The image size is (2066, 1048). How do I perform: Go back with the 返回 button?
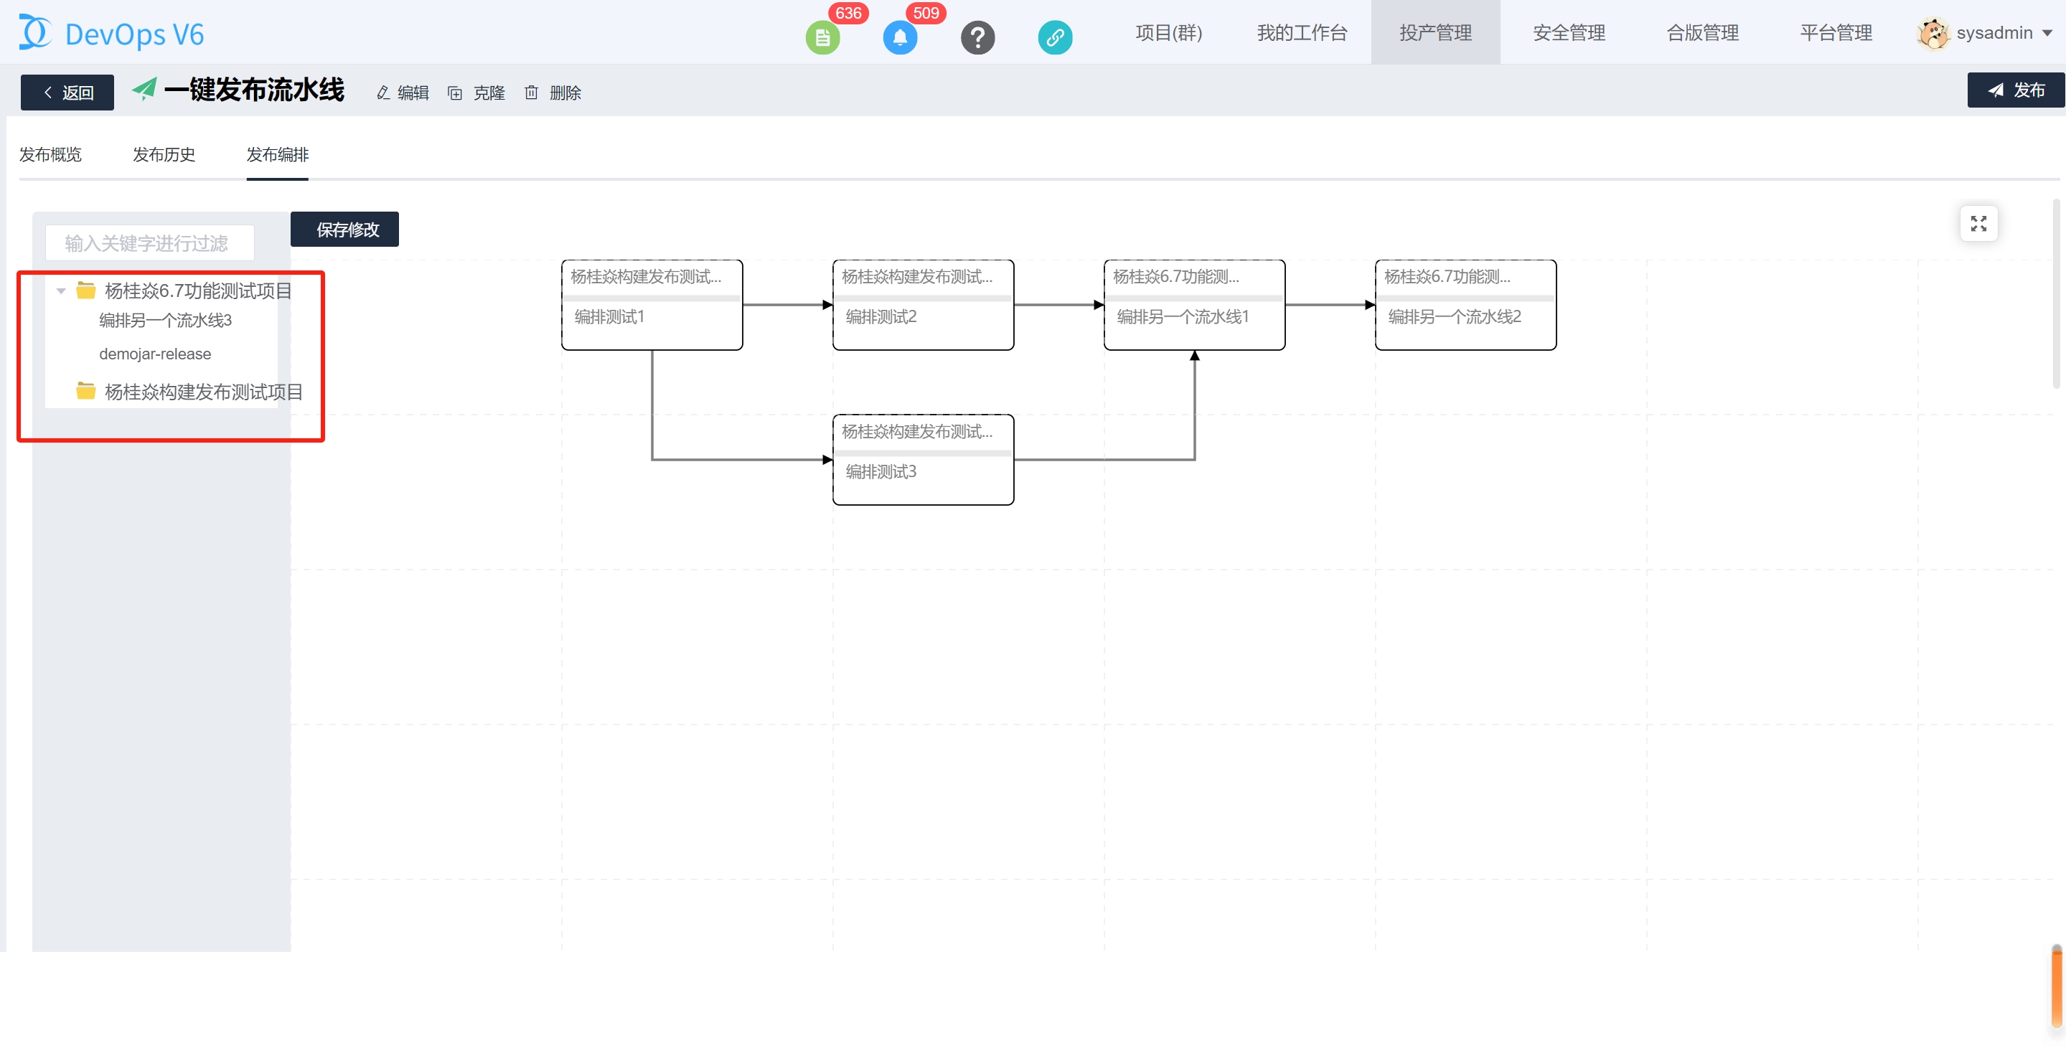pyautogui.click(x=67, y=93)
